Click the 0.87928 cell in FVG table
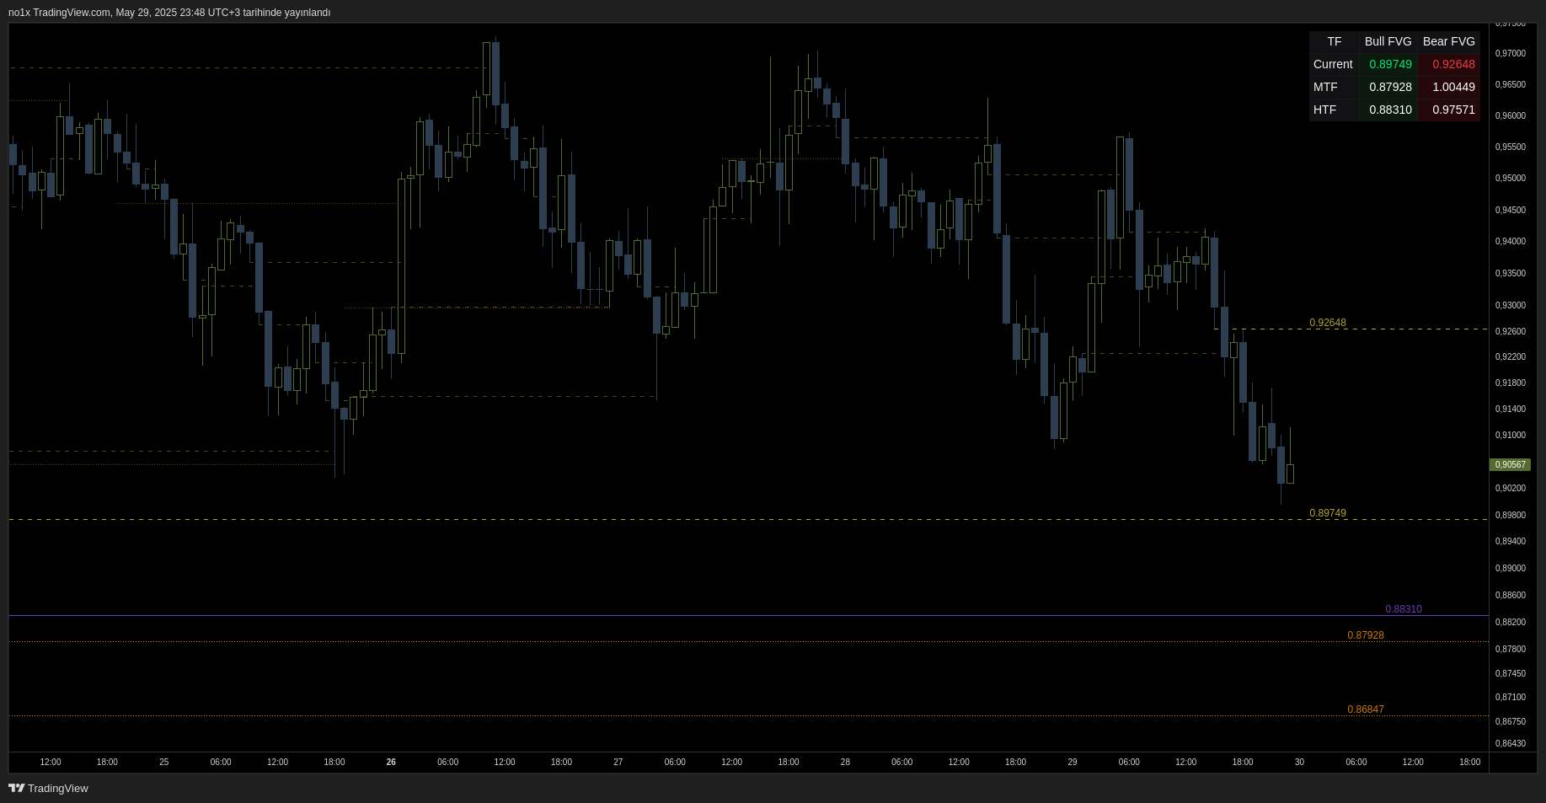 [x=1390, y=87]
